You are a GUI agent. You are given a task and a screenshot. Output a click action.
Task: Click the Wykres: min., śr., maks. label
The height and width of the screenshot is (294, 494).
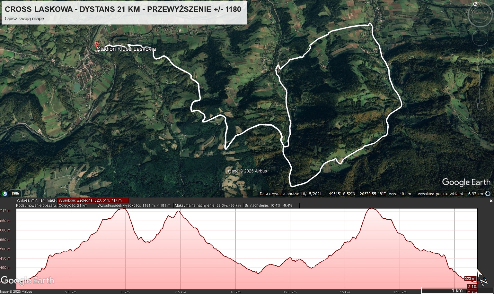point(37,200)
